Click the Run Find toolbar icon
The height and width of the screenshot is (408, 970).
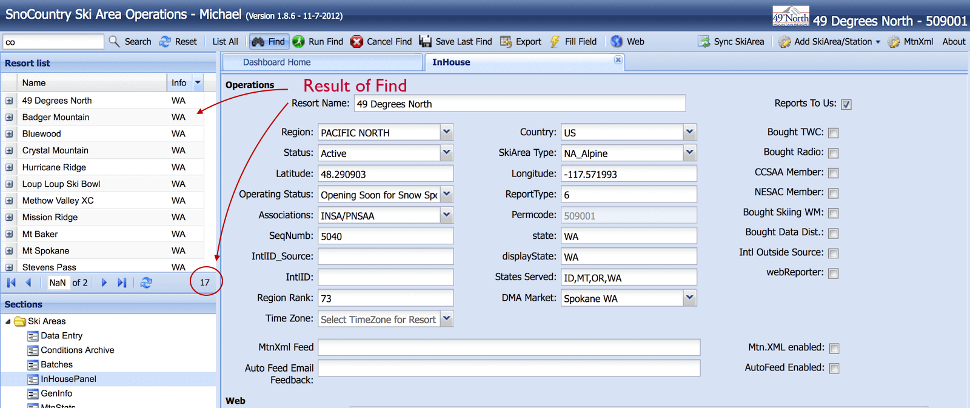click(298, 41)
